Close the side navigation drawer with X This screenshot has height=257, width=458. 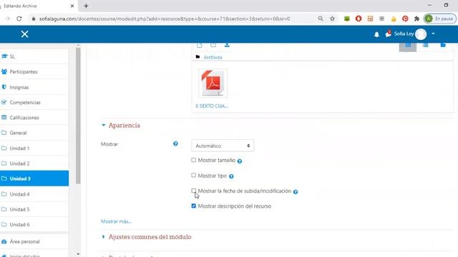click(x=24, y=34)
